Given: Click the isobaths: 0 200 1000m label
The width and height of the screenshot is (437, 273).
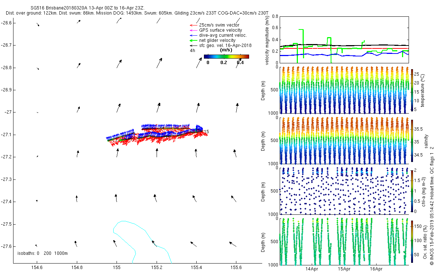Looking at the screenshot, I should click(43, 253).
